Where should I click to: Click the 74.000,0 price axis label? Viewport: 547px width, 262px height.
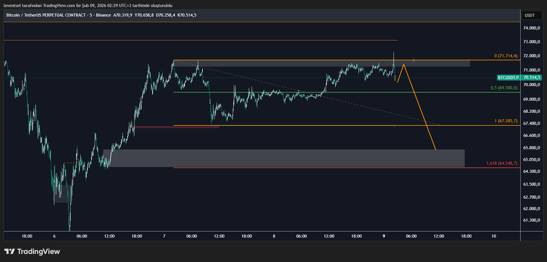pos(532,28)
